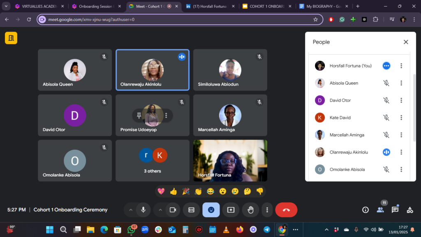
Task: Open more options for Kate David
Action: pyautogui.click(x=401, y=118)
